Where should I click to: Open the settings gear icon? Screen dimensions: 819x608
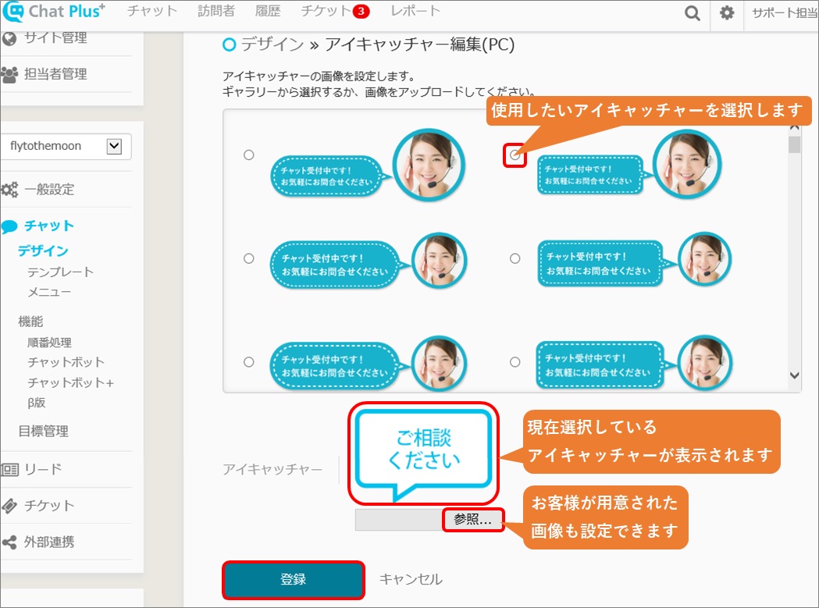[727, 12]
